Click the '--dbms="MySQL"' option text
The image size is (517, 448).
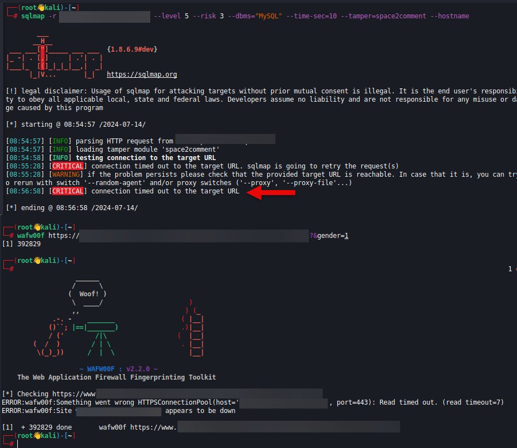[x=255, y=16]
